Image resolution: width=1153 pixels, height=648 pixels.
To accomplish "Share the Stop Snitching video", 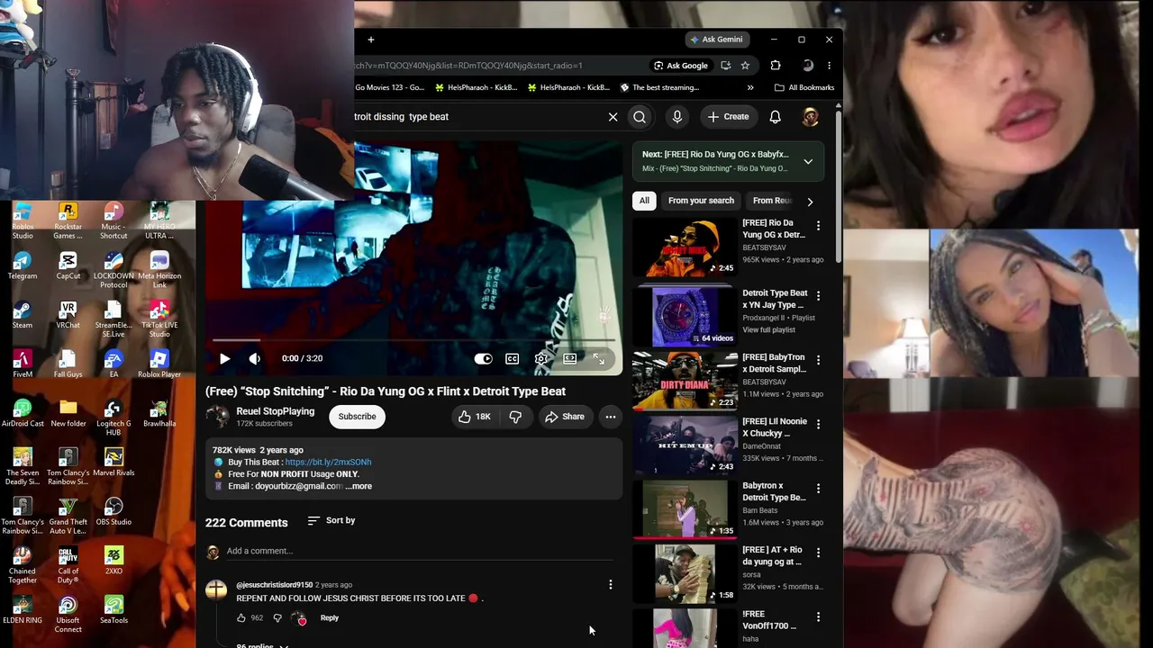I will click(564, 417).
